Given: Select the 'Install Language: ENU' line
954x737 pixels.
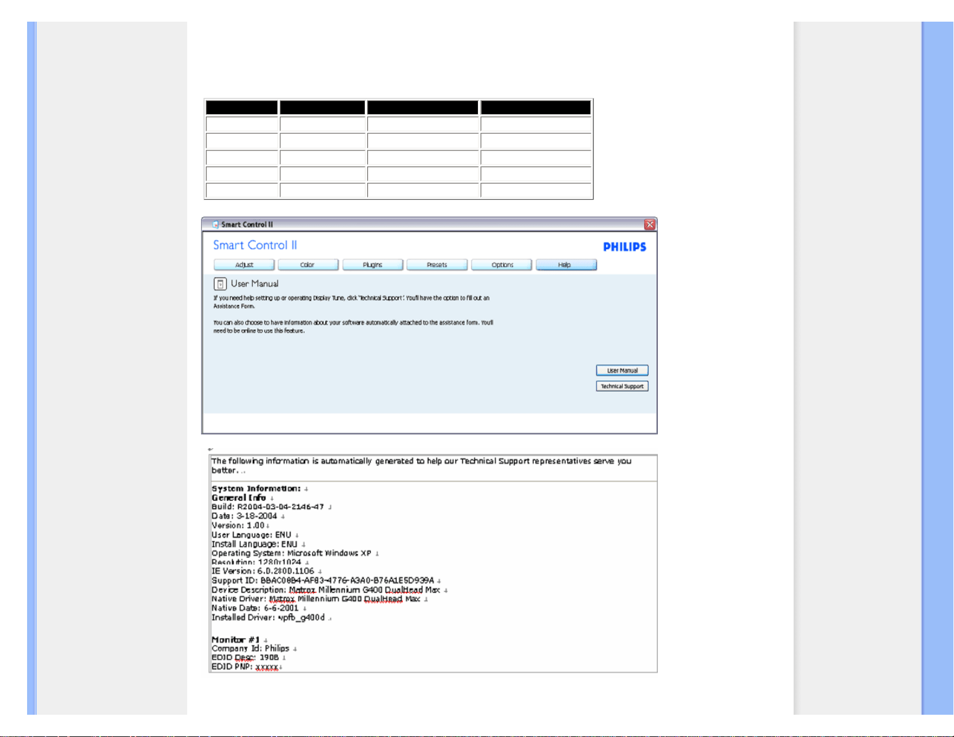Looking at the screenshot, I should (255, 544).
